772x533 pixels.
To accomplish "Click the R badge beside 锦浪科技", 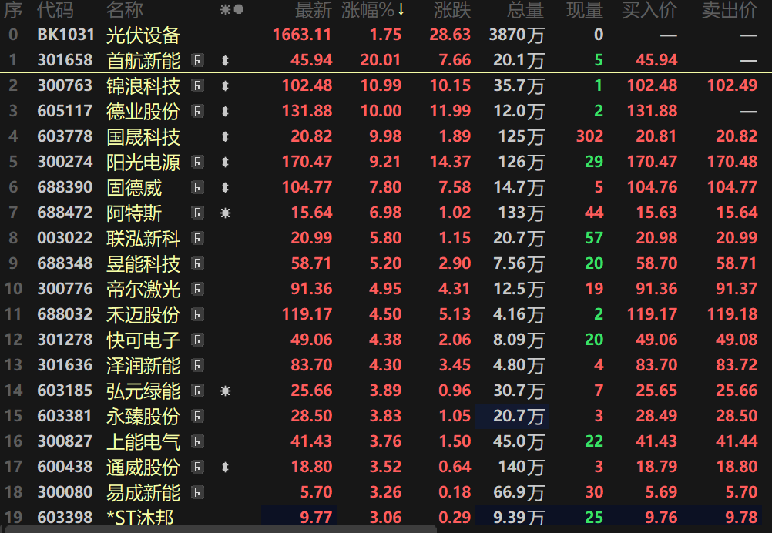I will pyautogui.click(x=197, y=86).
